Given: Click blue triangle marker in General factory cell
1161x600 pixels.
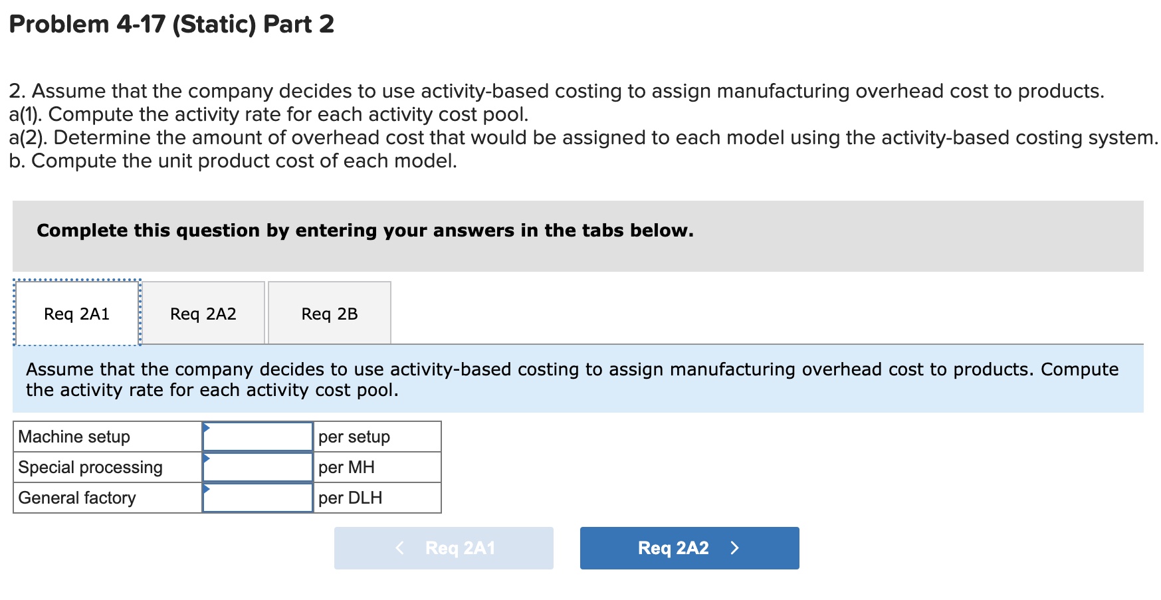Looking at the screenshot, I should (x=206, y=488).
